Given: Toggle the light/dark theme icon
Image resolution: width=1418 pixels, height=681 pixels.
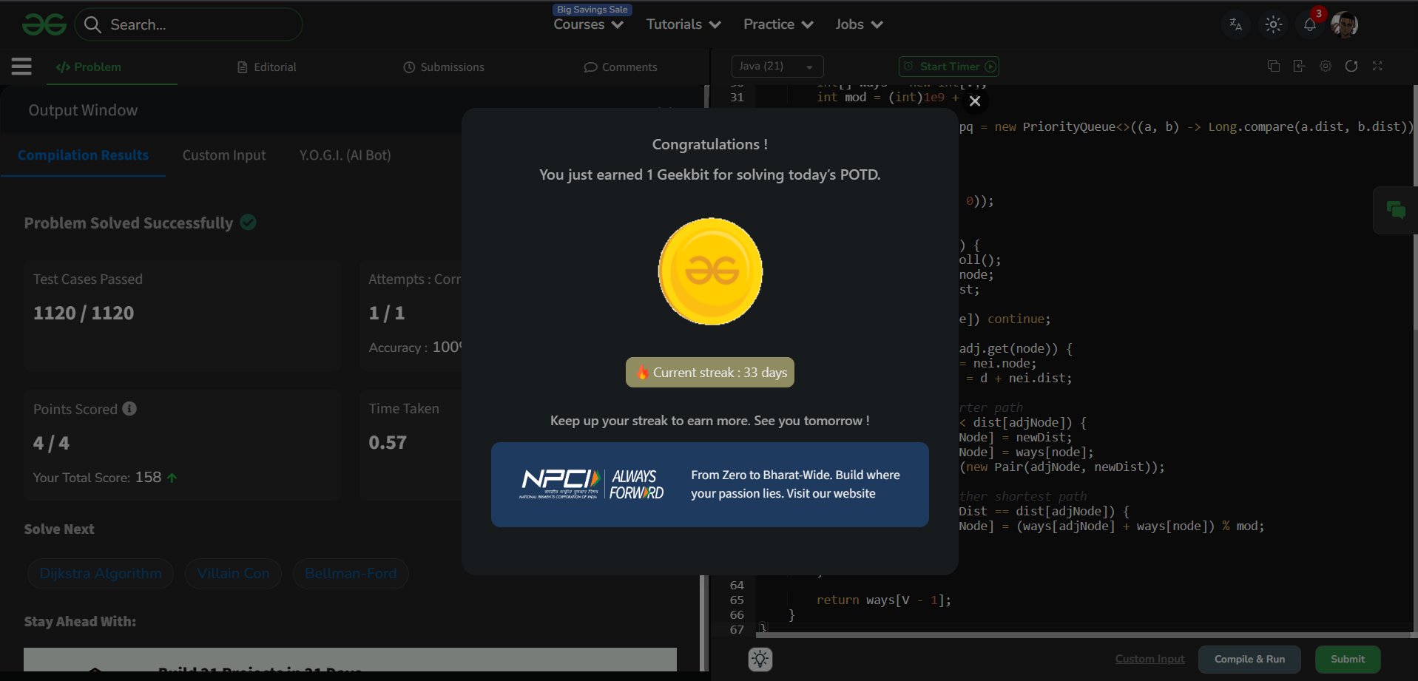Looking at the screenshot, I should tap(1273, 24).
